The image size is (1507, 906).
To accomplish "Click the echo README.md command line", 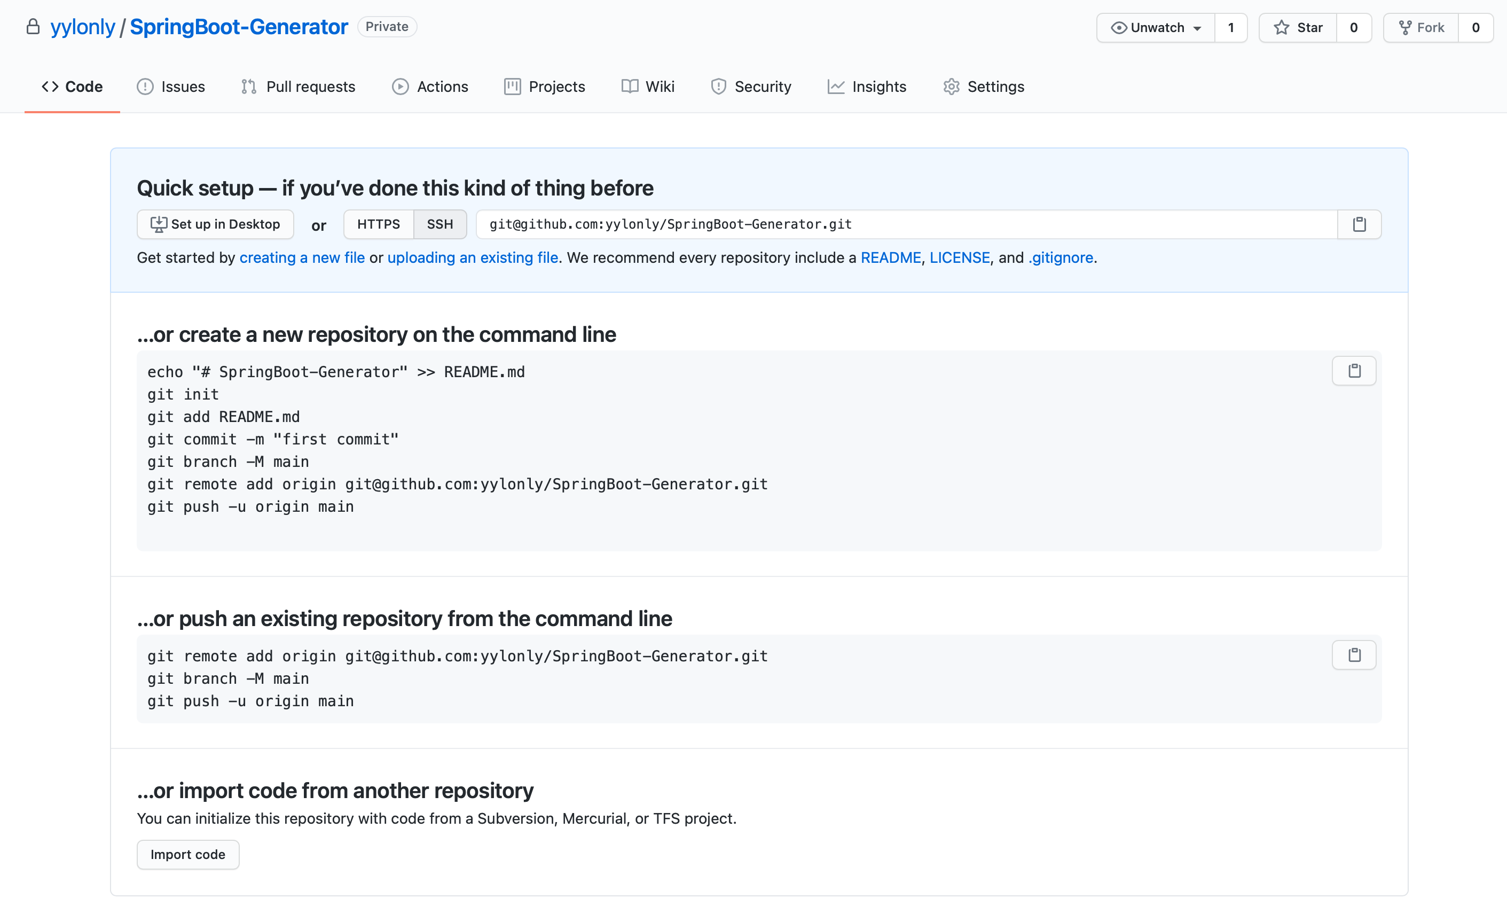I will tap(336, 372).
